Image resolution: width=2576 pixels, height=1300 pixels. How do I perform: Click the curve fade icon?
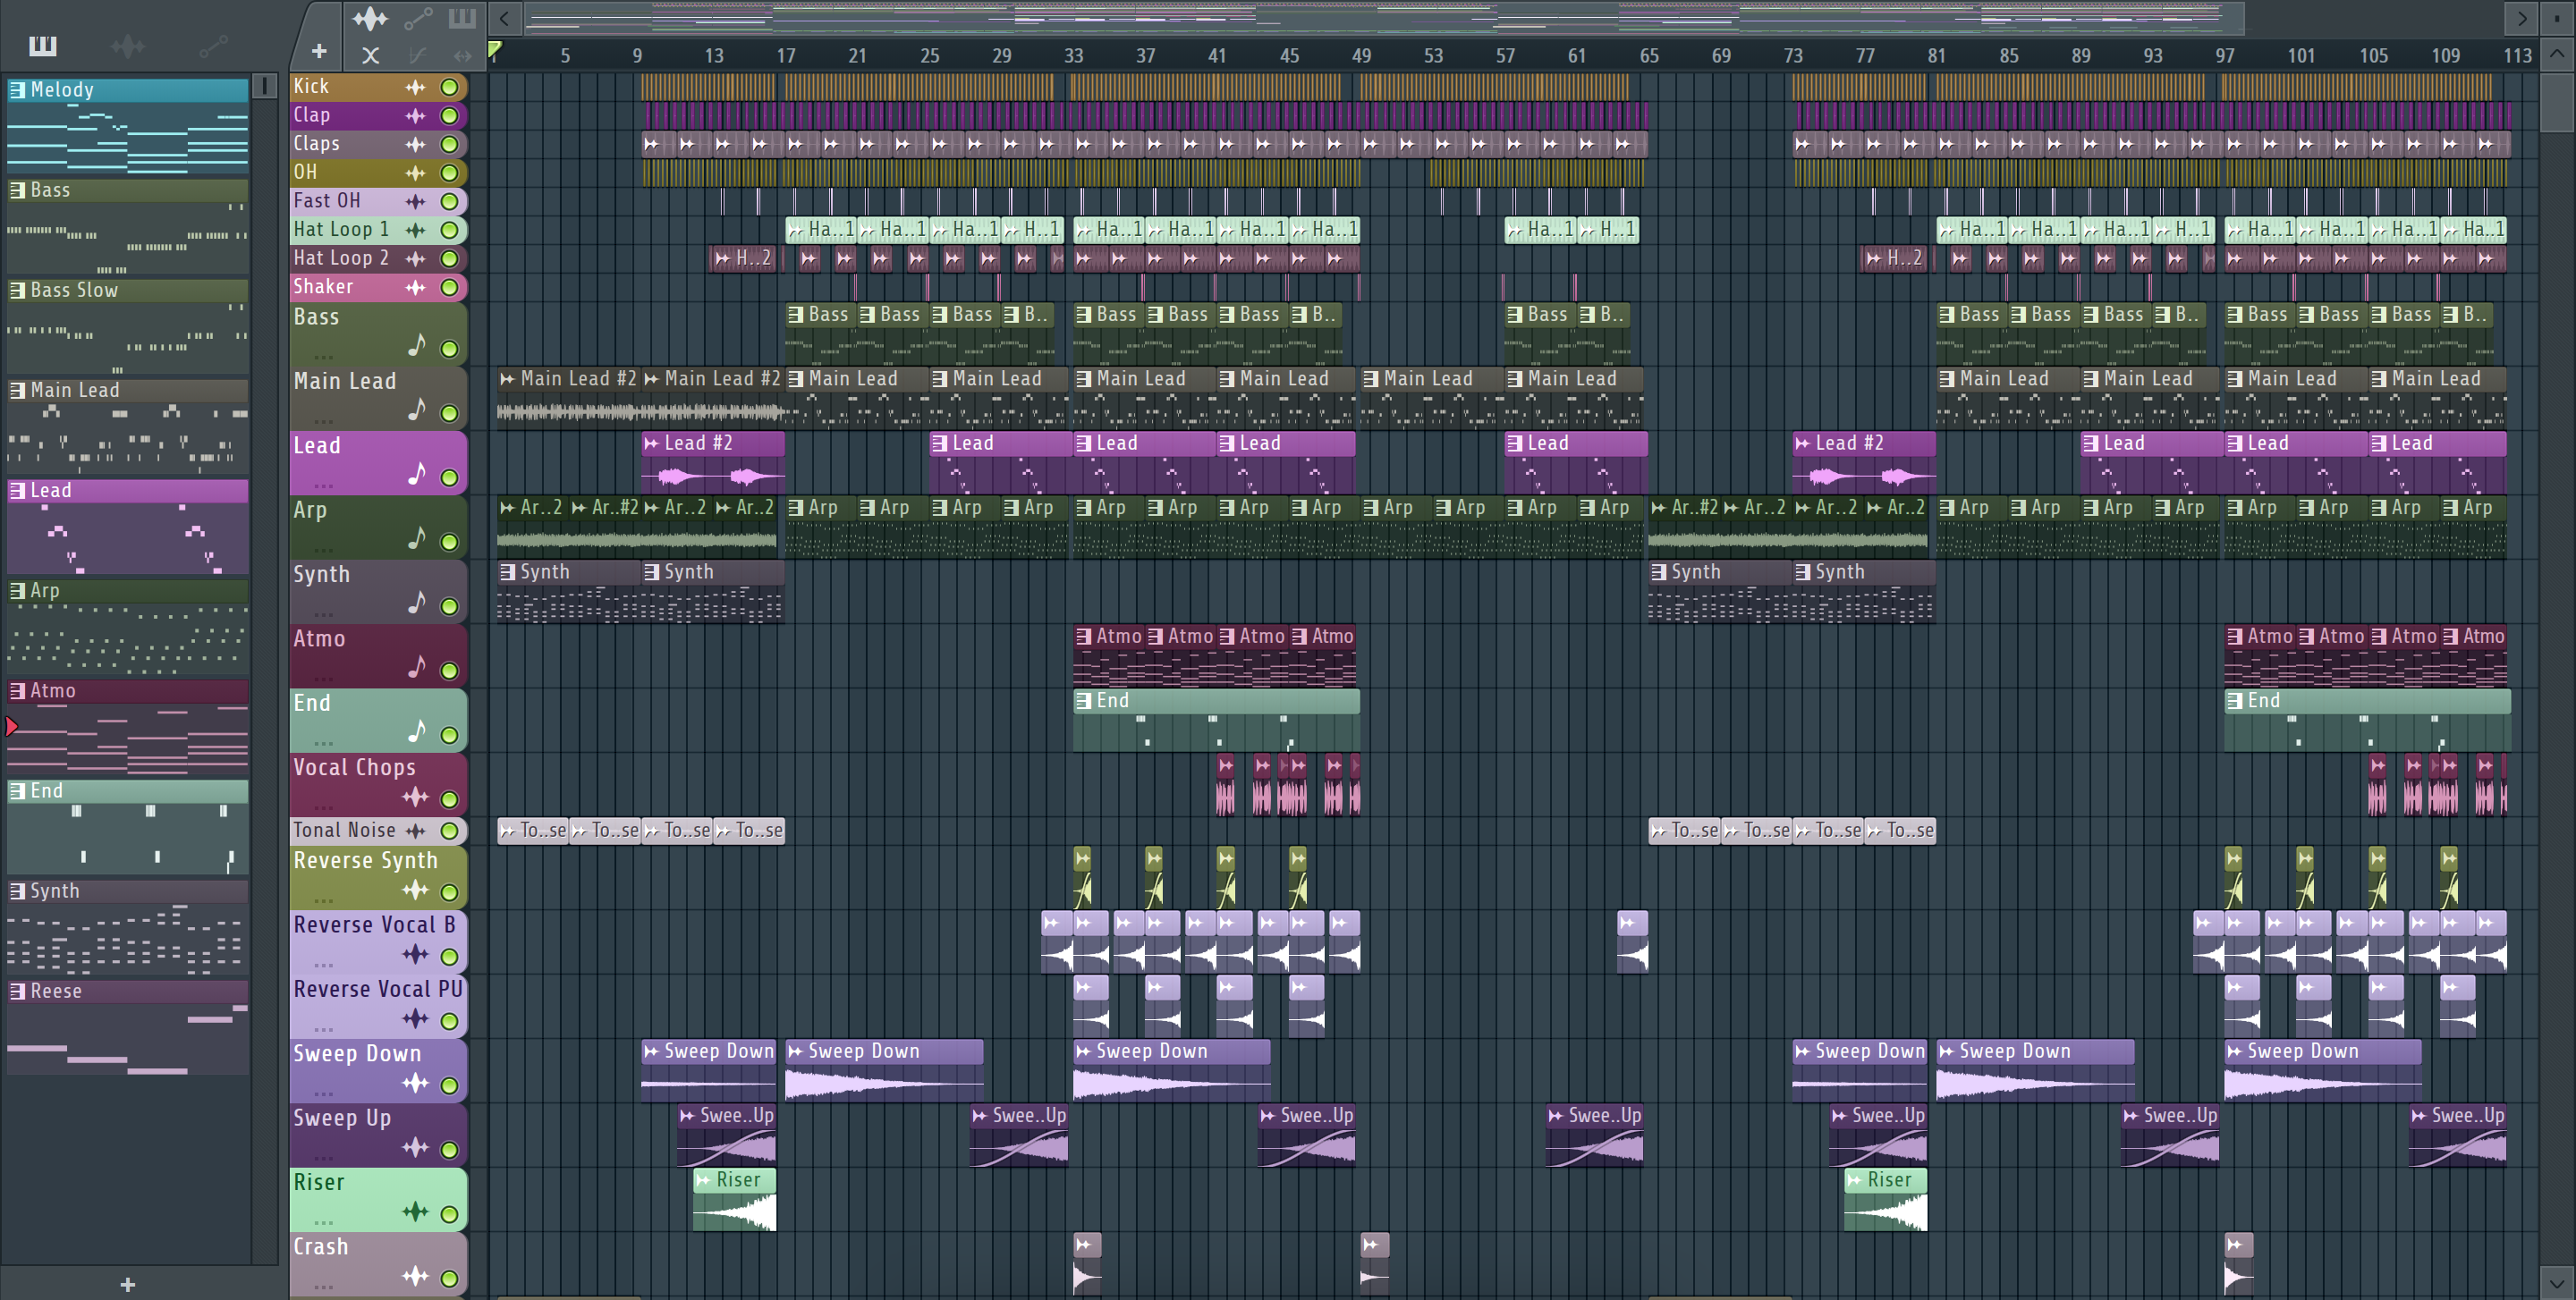pos(418,55)
